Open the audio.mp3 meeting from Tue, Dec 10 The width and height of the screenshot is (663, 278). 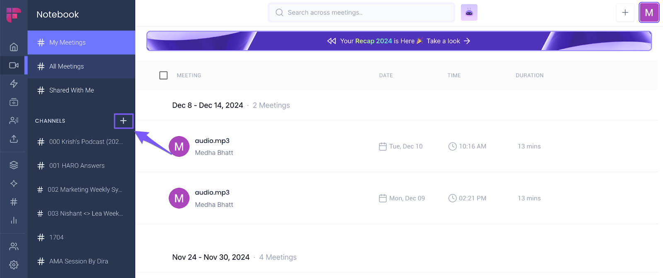[x=212, y=141]
